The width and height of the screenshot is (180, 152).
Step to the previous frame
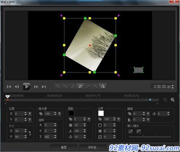pyautogui.click(x=17, y=87)
